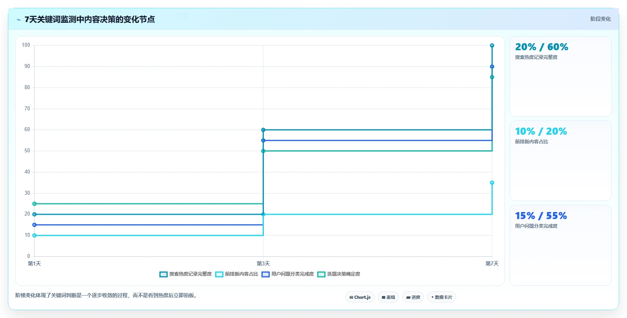Click the footnote starting 阶梯变化体现了
This screenshot has width=627, height=318.
point(107,295)
